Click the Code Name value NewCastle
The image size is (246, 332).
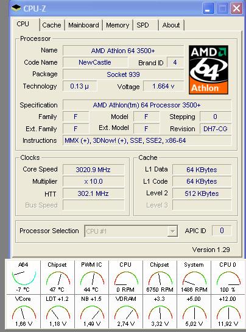point(95,62)
